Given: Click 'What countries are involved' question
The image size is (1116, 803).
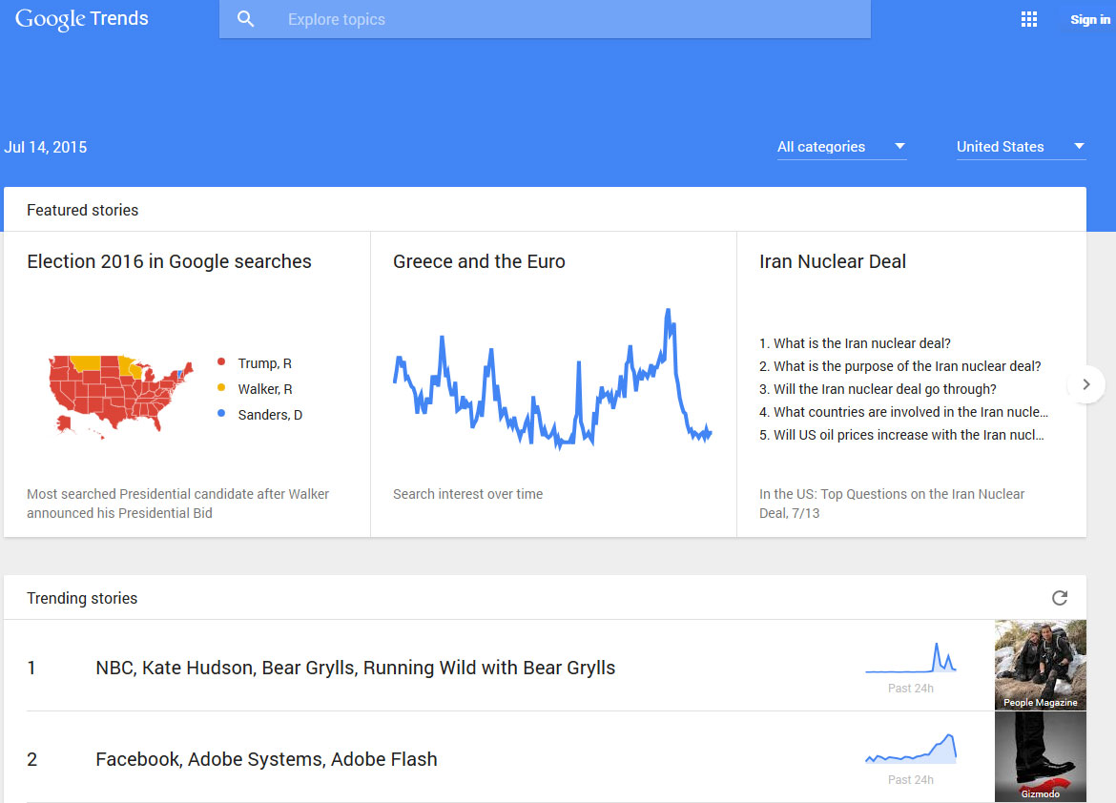Looking at the screenshot, I should tap(903, 411).
